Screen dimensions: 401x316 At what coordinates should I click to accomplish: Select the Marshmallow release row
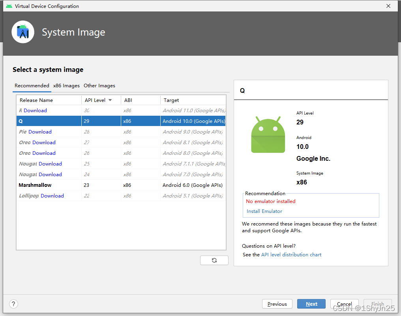point(121,185)
